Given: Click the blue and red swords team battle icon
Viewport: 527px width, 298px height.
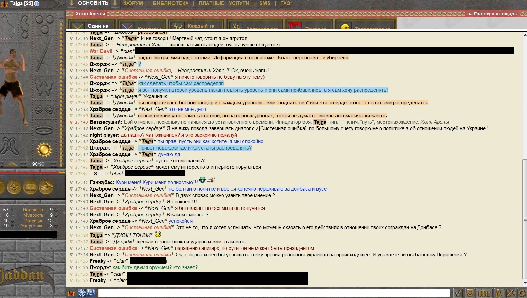Looking at the screenshot, I should tap(127, 26).
